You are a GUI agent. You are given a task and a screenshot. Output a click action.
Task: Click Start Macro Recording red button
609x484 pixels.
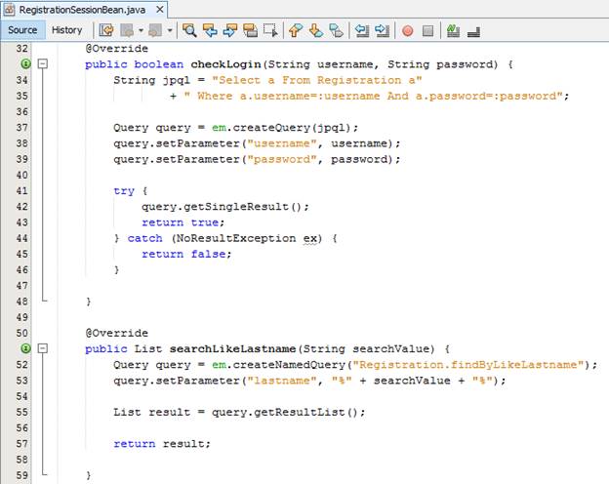[407, 30]
